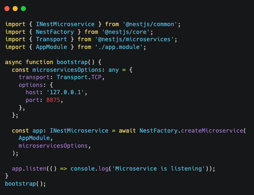Click the options property key
Image resolution: width=254 pixels, height=195 pixels.
click(31, 85)
